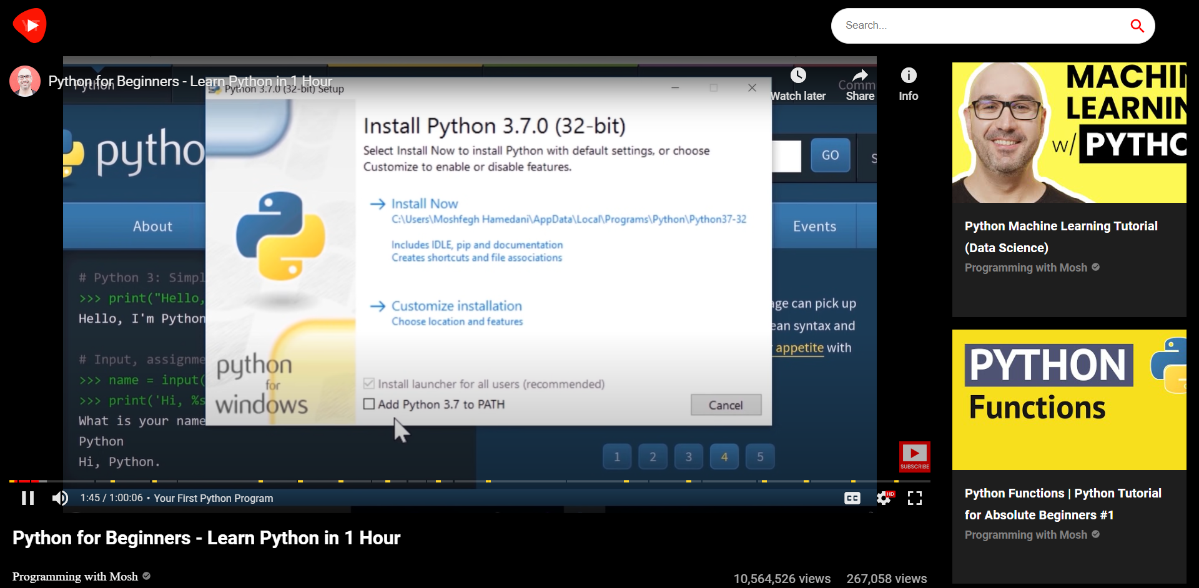Click the search magnifier icon
Image resolution: width=1199 pixels, height=588 pixels.
pos(1138,26)
